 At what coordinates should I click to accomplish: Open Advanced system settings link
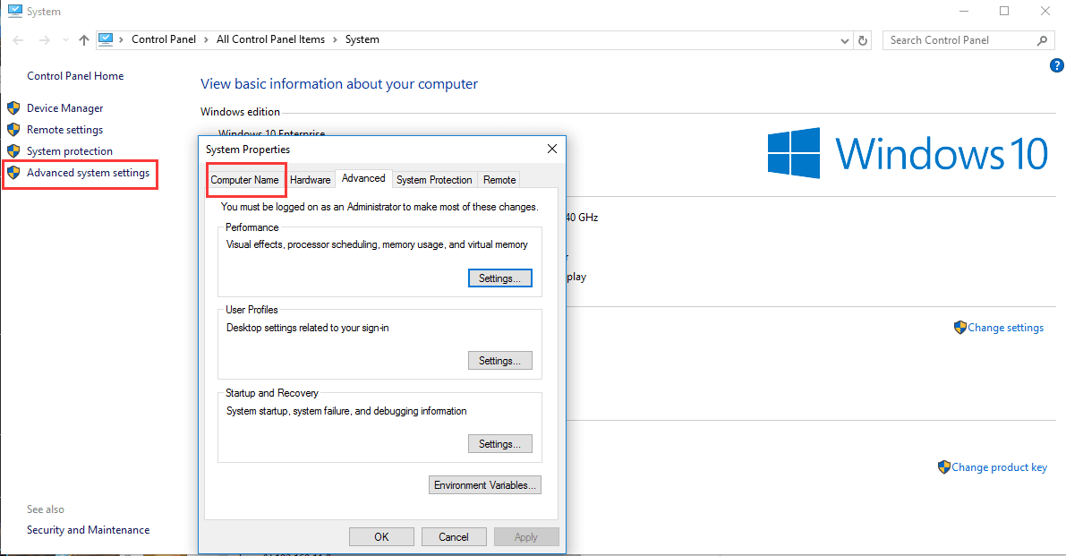pyautogui.click(x=89, y=173)
